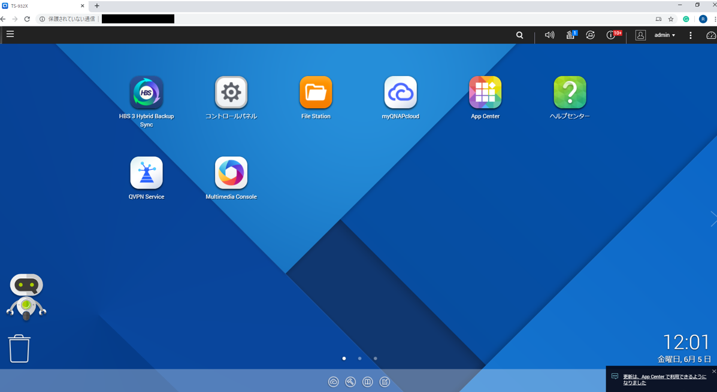Open HBS 3 Hybrid Backup Sync app

[x=146, y=93]
